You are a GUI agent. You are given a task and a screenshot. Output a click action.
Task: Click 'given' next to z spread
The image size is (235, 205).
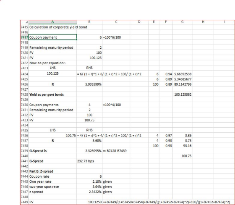point(107,192)
